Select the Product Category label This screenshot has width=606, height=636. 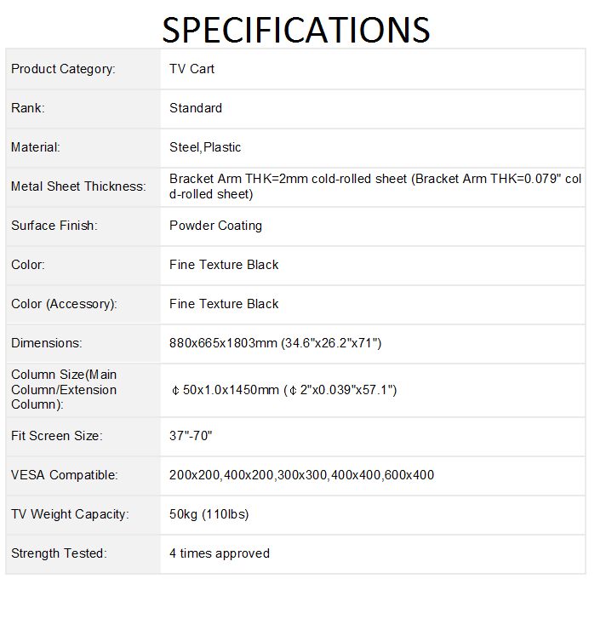tap(63, 69)
